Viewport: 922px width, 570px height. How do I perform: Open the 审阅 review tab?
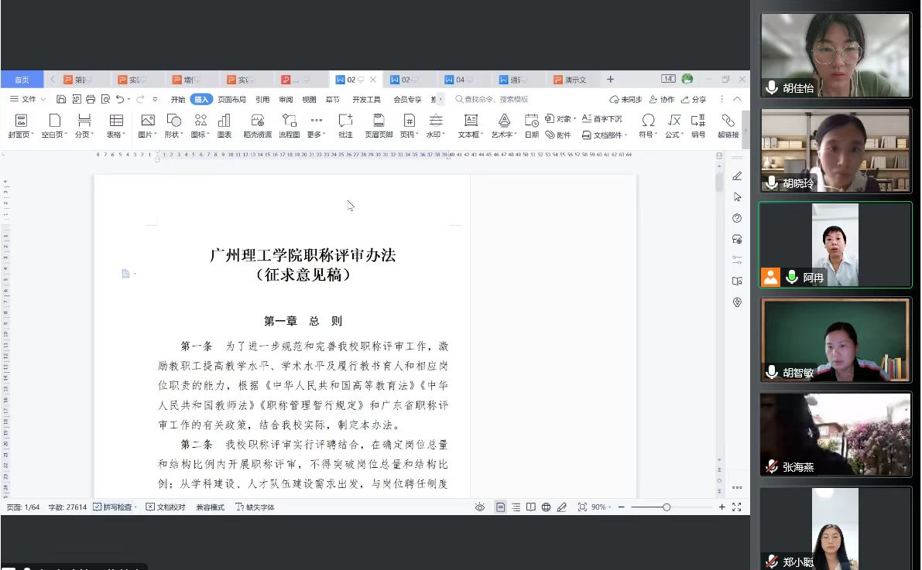pos(286,100)
